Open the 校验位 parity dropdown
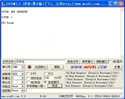The width and height of the screenshot is (125, 99). tap(22, 86)
